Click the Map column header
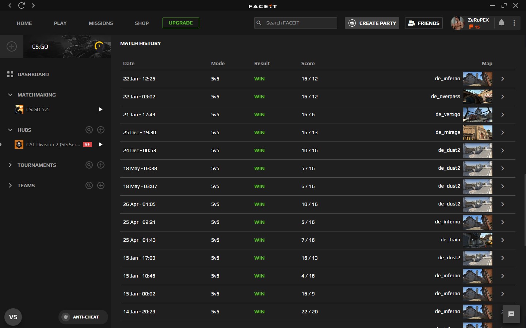This screenshot has width=526, height=328. 487,63
